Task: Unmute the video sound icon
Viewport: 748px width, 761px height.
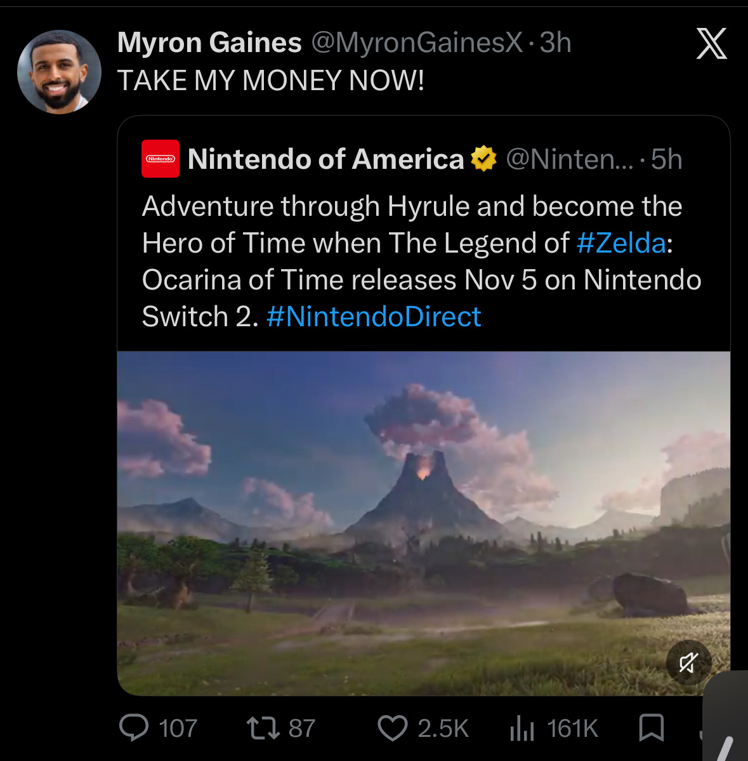Action: (x=688, y=663)
